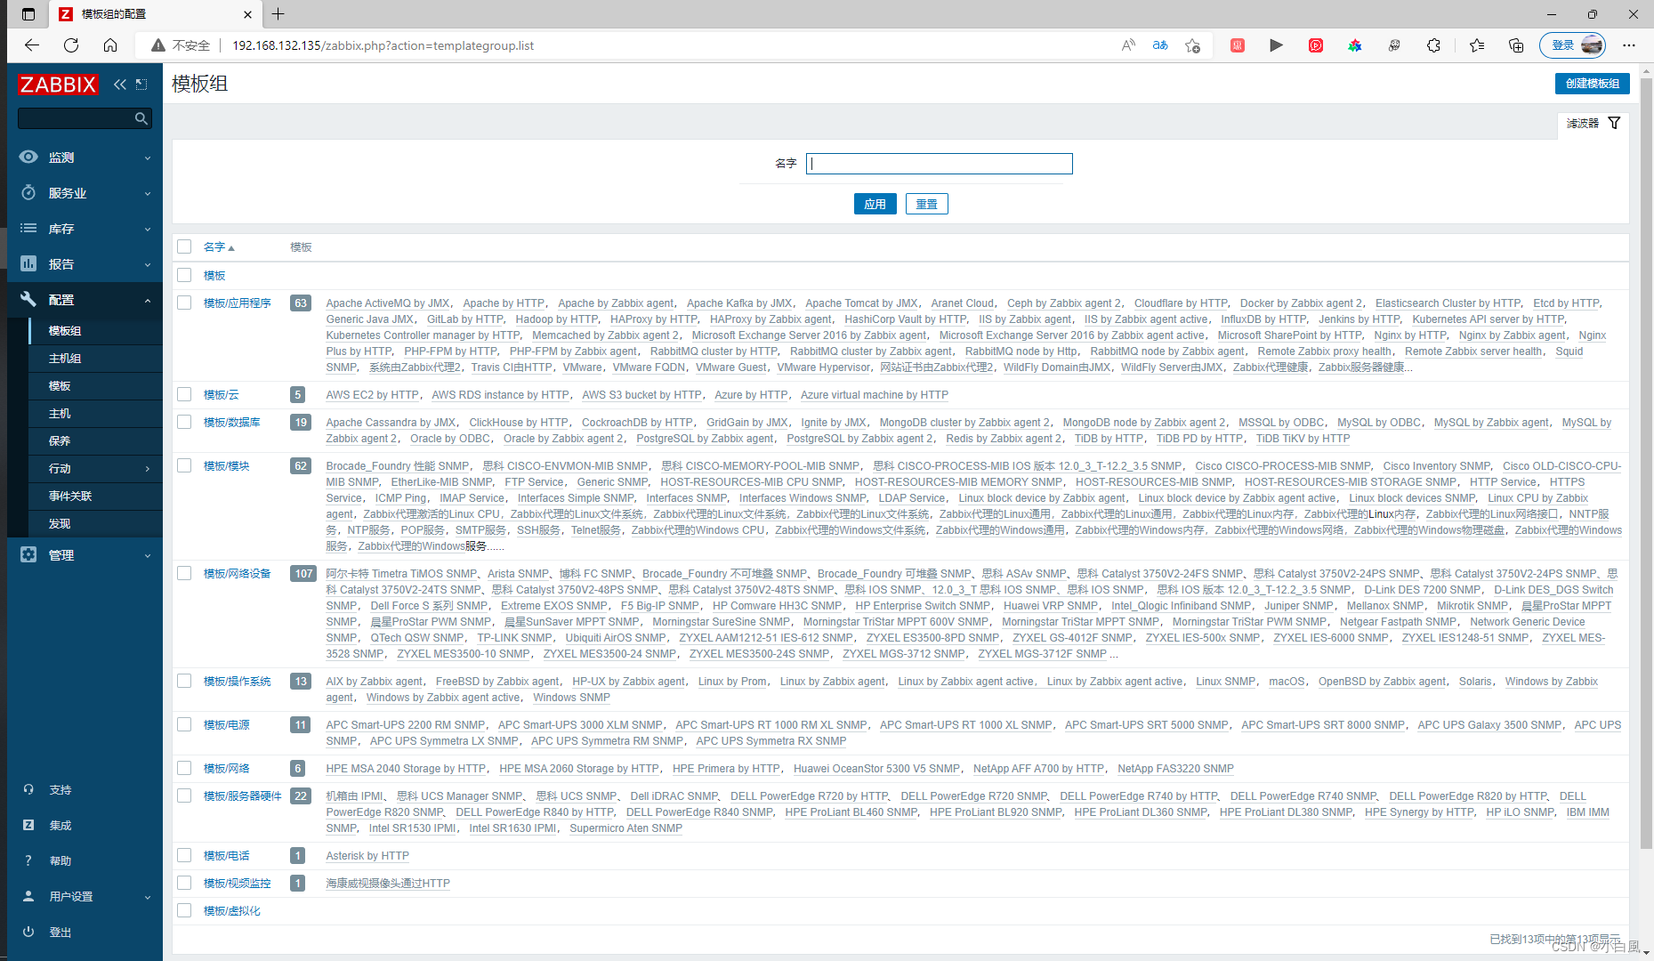Expand the 报告 menu chevron
This screenshot has width=1654, height=961.
click(x=148, y=264)
